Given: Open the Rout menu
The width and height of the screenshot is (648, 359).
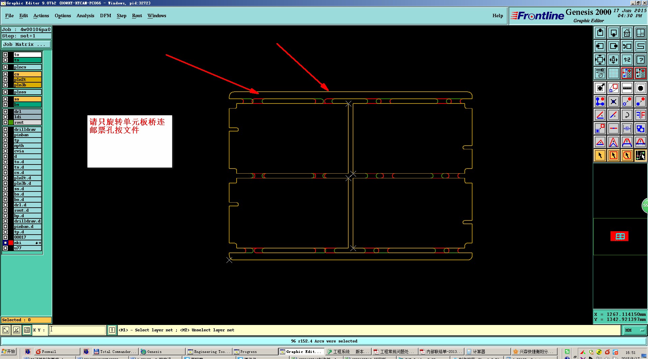Looking at the screenshot, I should [137, 16].
